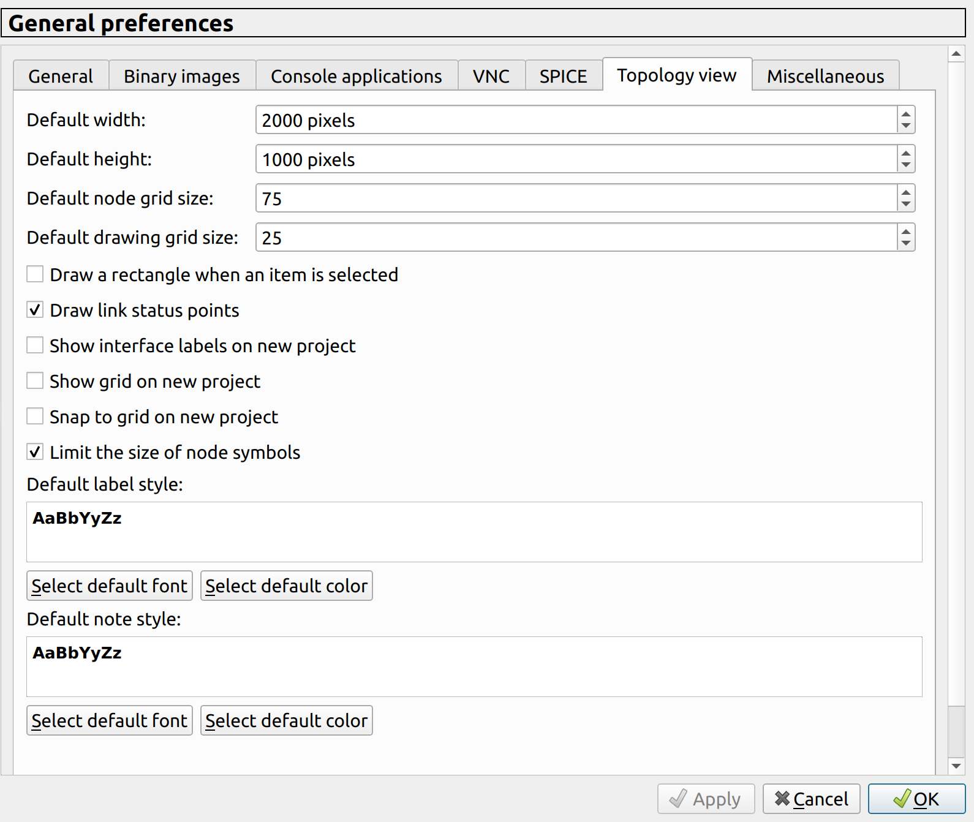Choose default color for note style
The width and height of the screenshot is (974, 822).
286,720
